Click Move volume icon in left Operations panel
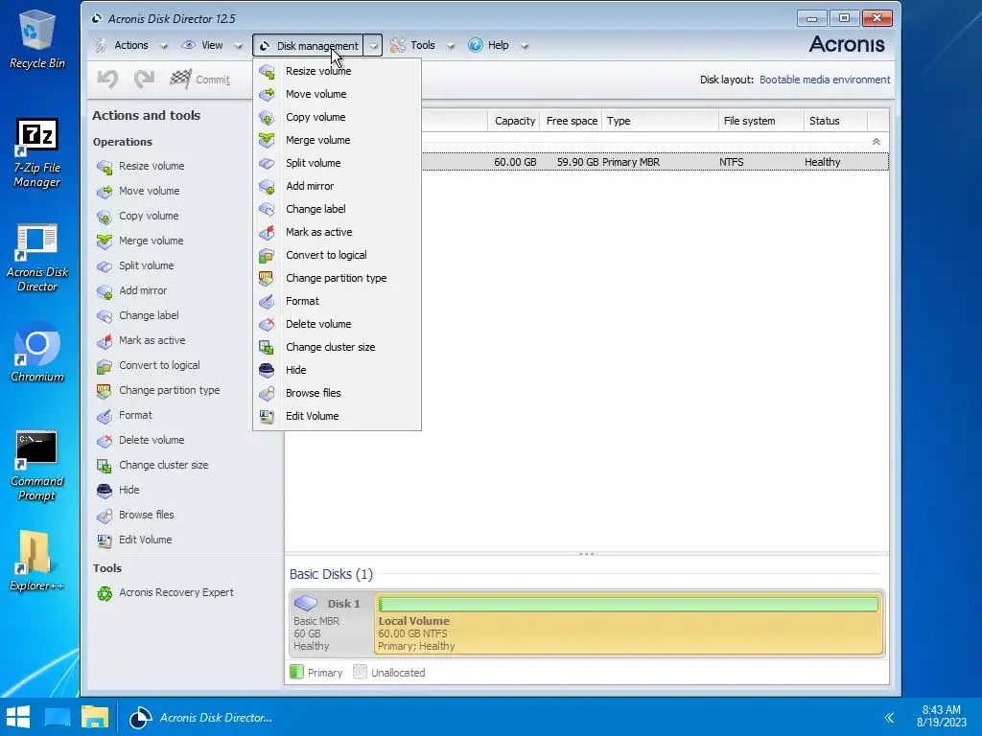Image resolution: width=982 pixels, height=736 pixels. point(104,192)
